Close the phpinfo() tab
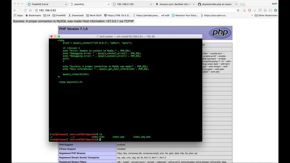290x163 pixels. 109,4
